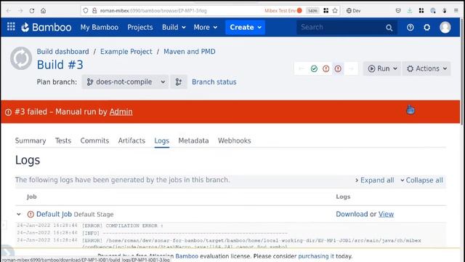Open the Default Job link
This screenshot has height=262, width=465.
click(x=54, y=214)
